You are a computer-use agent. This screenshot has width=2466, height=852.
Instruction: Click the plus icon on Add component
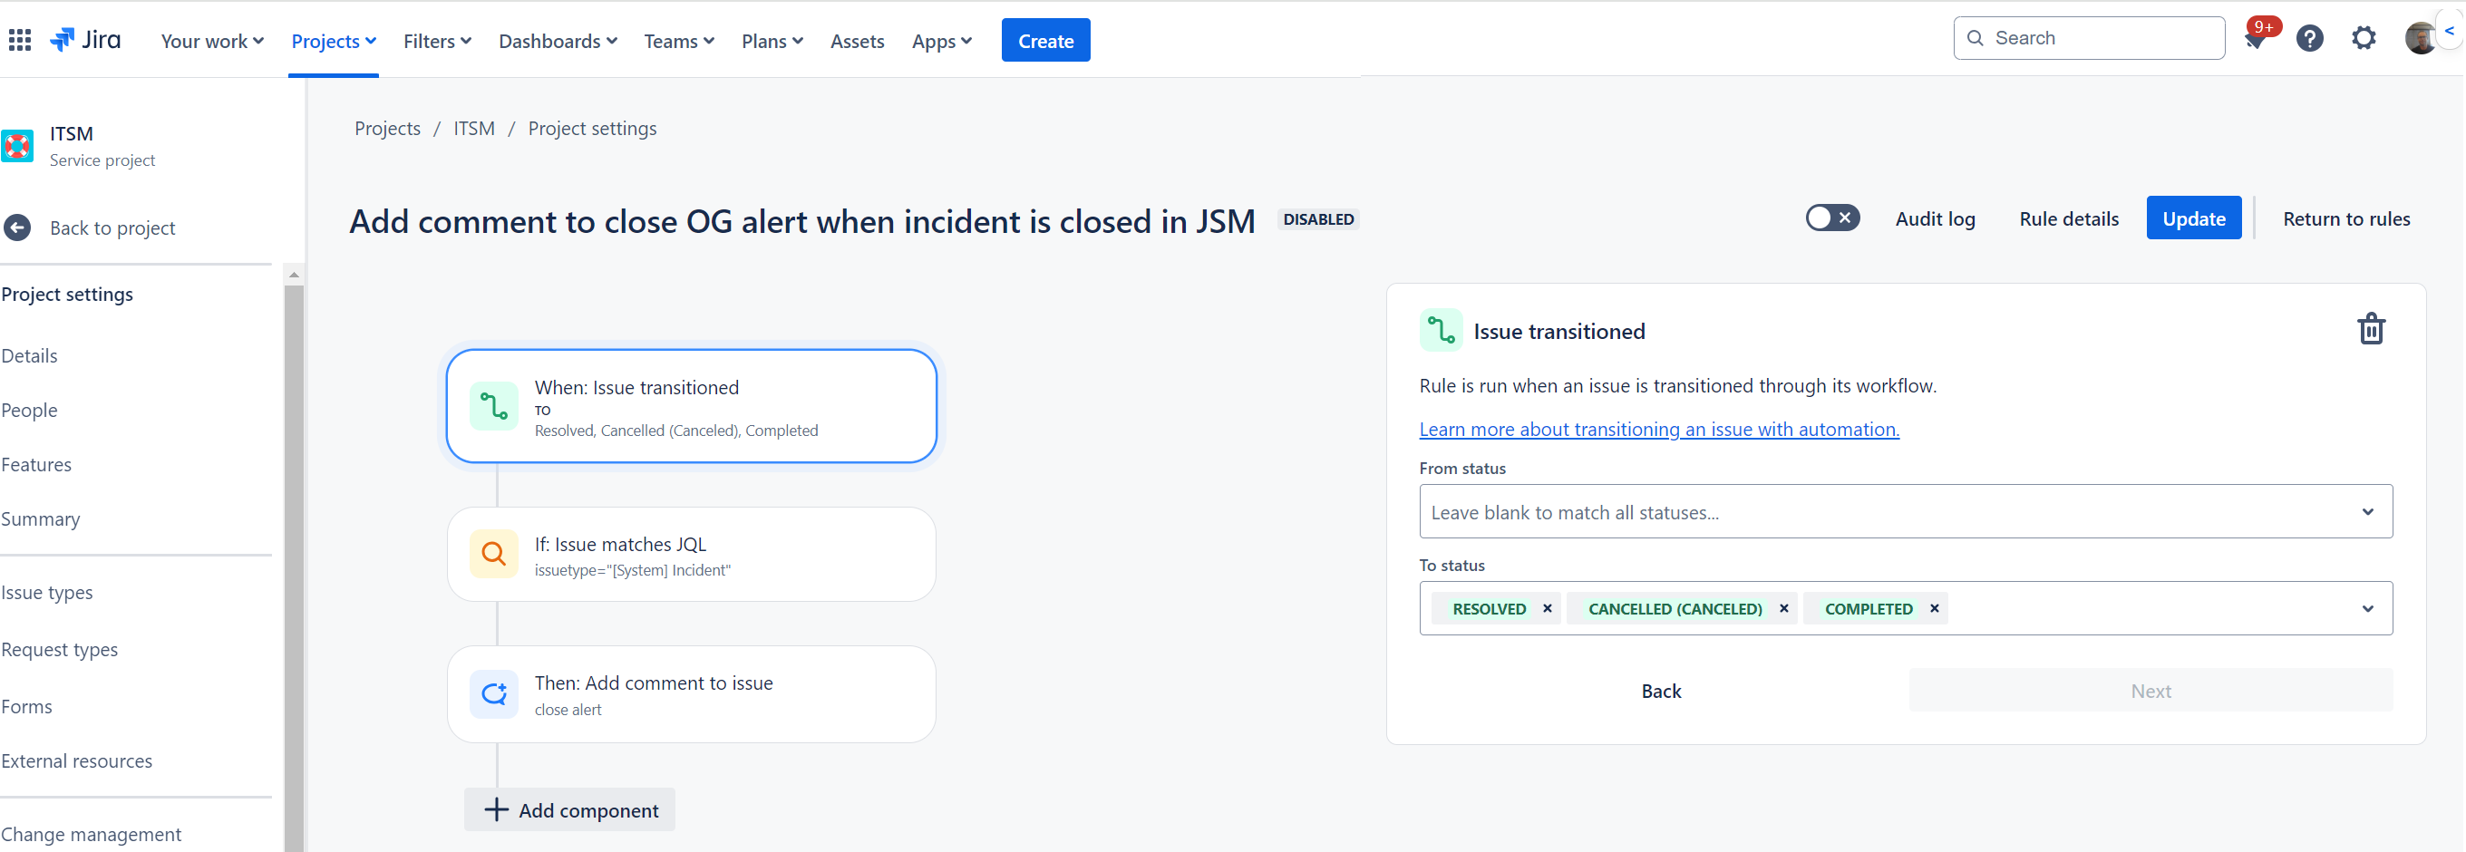coord(496,810)
